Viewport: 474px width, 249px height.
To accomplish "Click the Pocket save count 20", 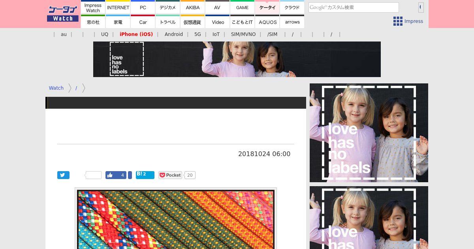I will click(x=190, y=175).
